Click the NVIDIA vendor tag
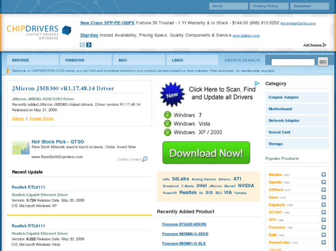 click(x=246, y=186)
